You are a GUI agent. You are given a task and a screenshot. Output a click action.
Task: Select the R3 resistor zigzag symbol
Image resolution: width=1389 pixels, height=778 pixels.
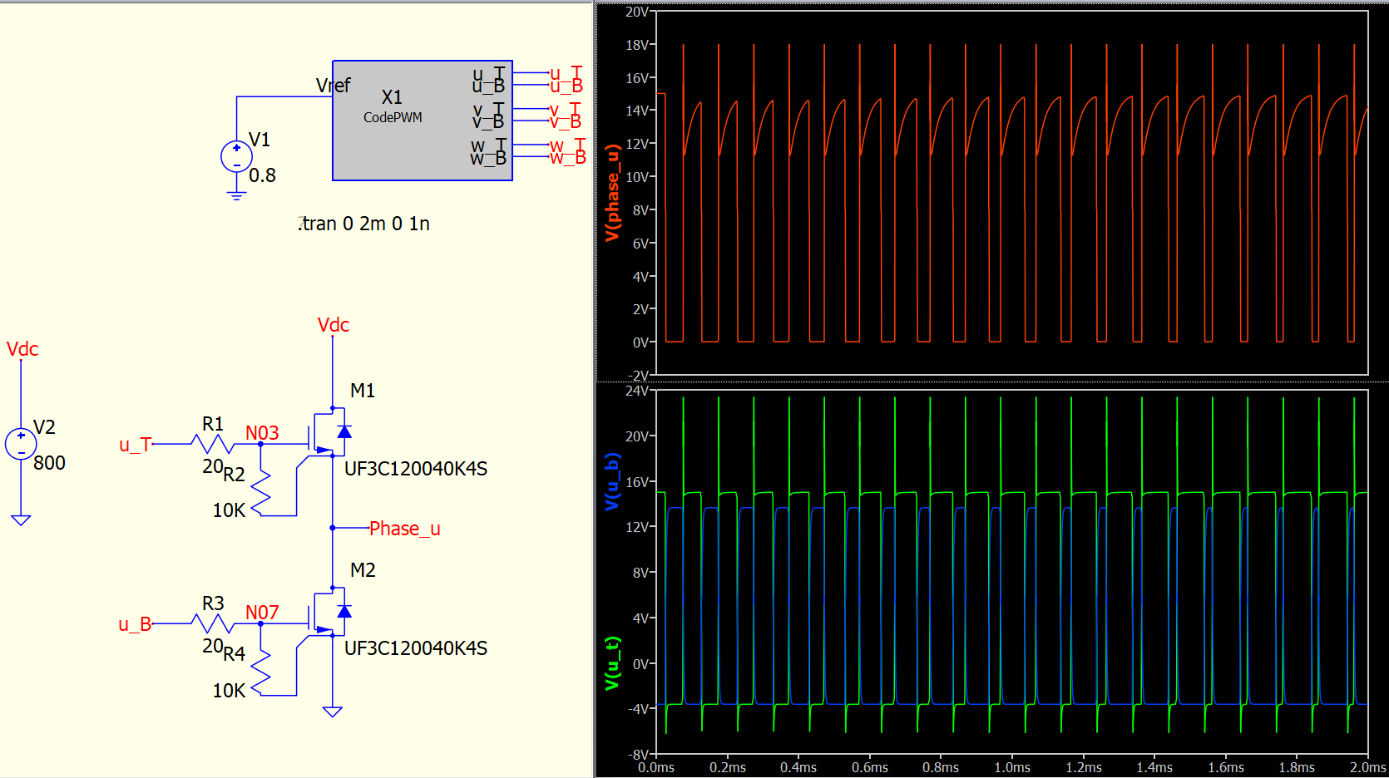coord(213,623)
